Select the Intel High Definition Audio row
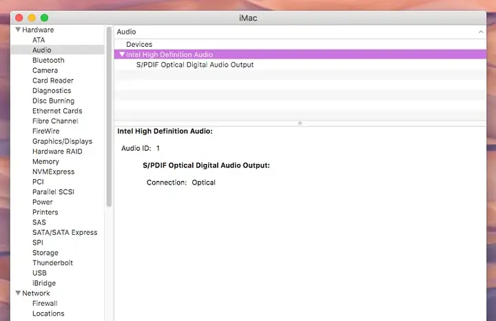Screen dimensions: 496x321 (x=300, y=54)
